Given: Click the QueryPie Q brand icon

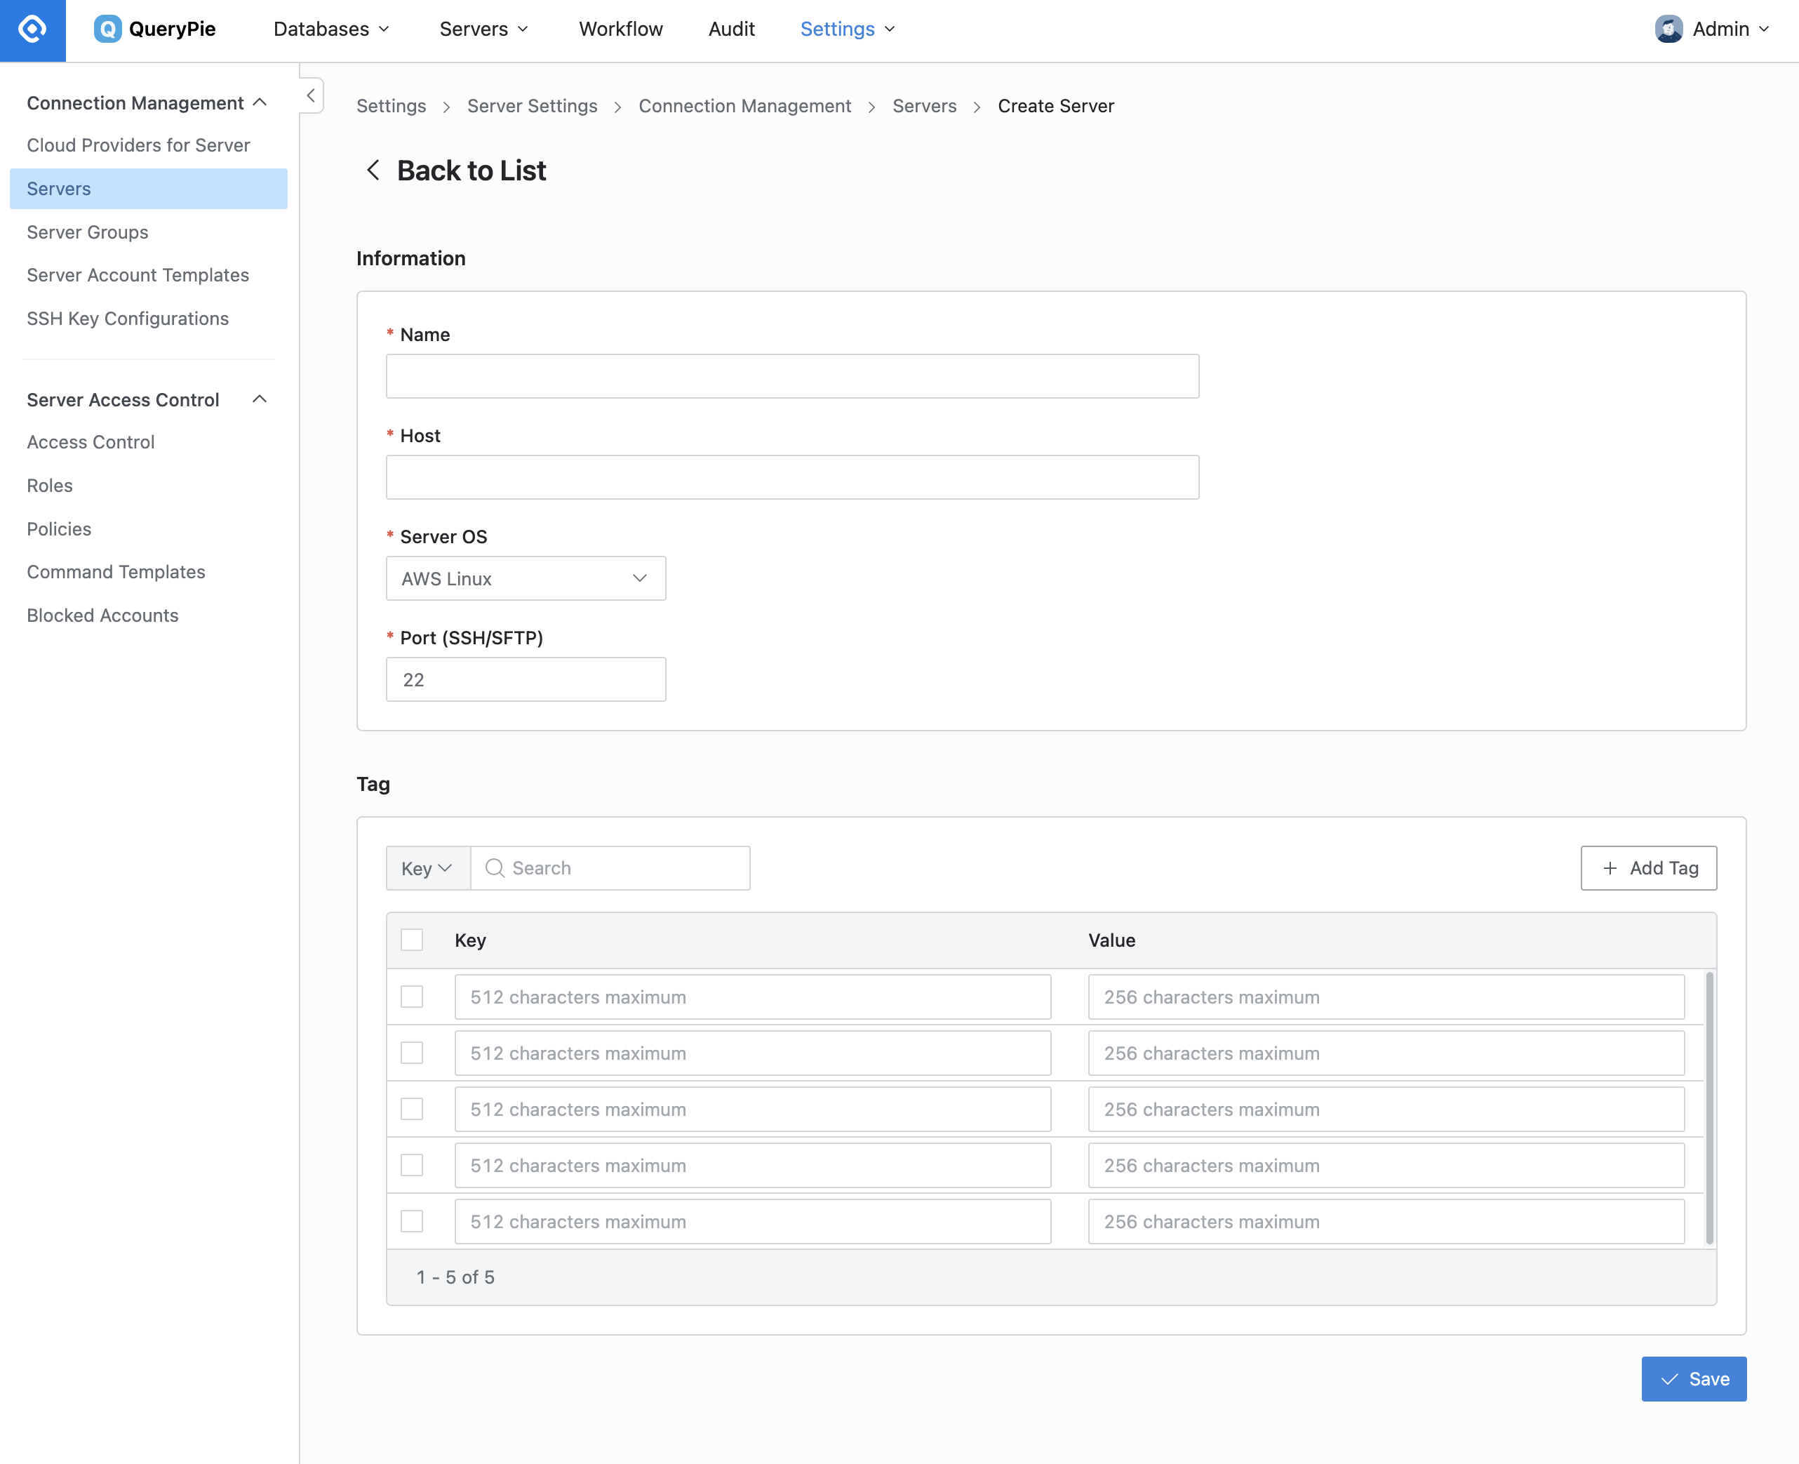Looking at the screenshot, I should tap(107, 29).
